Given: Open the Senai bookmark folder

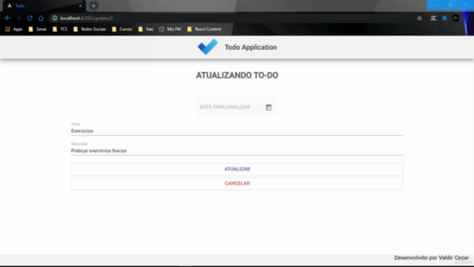Looking at the screenshot, I should pos(38,29).
